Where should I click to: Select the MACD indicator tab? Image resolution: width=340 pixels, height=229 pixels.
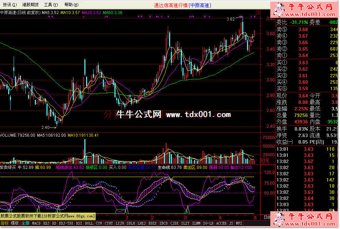[36, 223]
